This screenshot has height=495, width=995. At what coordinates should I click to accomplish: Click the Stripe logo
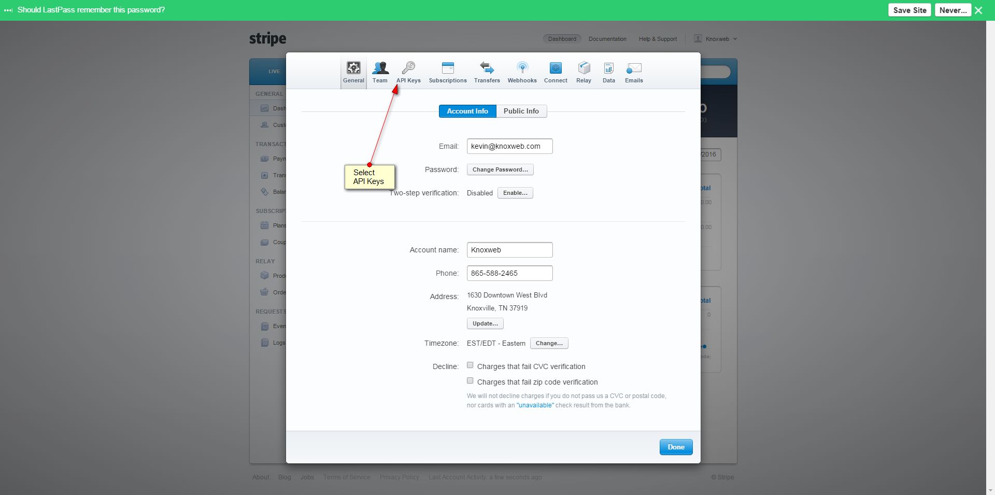pyautogui.click(x=267, y=39)
